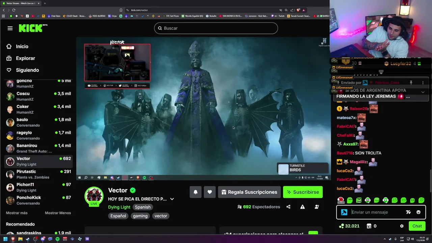This screenshot has height=243, width=432.
Task: Open chat identity badge in message box
Action: point(344,212)
